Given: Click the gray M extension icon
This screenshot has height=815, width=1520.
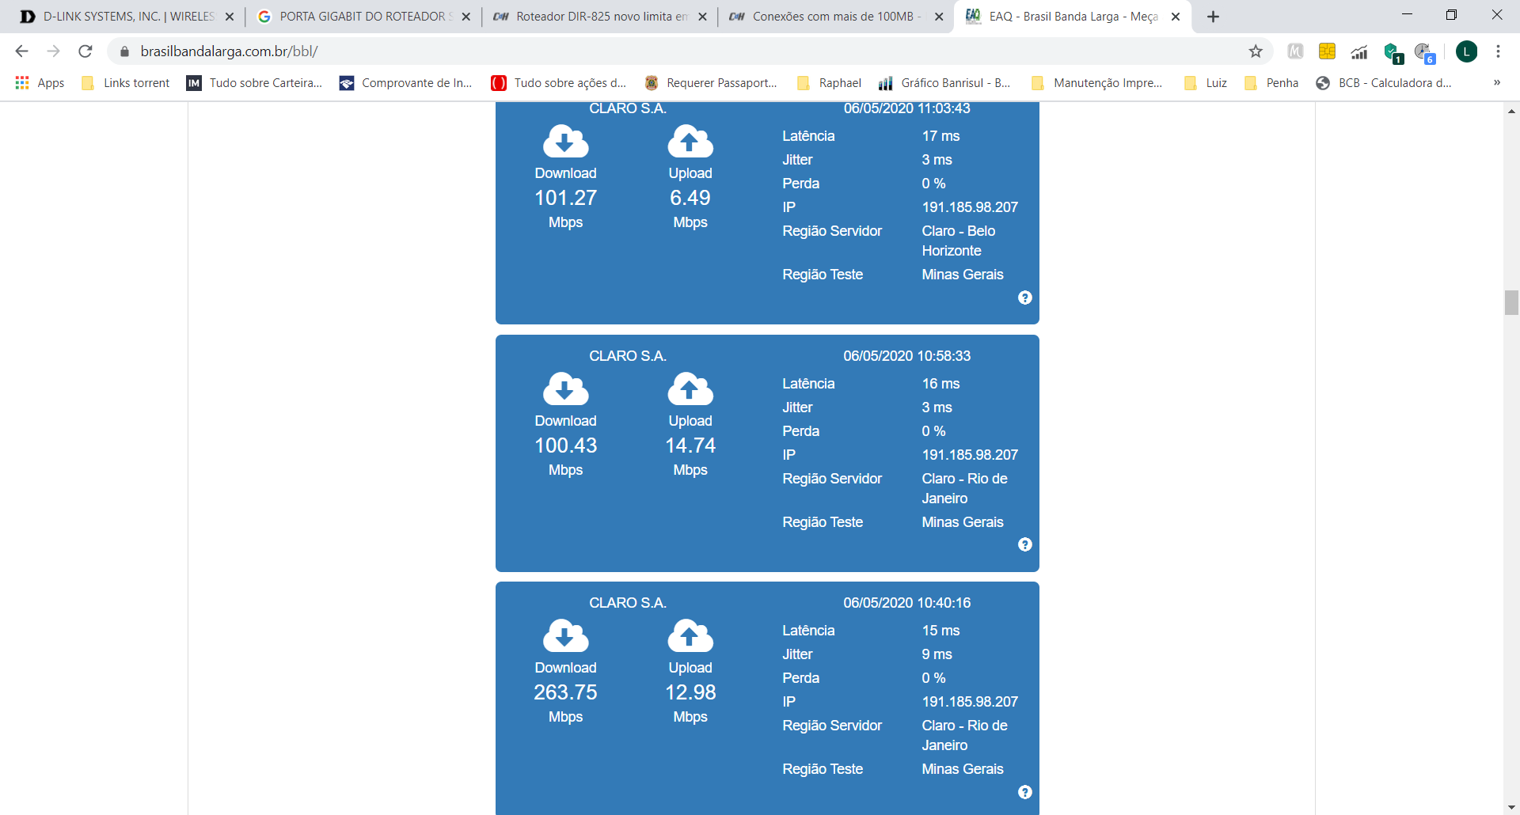Looking at the screenshot, I should (x=1295, y=51).
